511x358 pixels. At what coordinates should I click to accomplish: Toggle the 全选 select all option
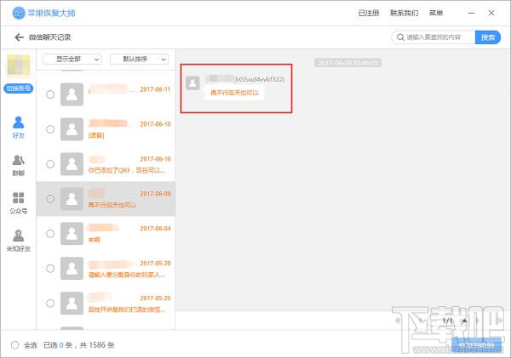pyautogui.click(x=15, y=345)
